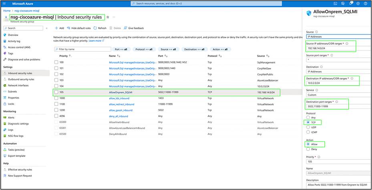The height and width of the screenshot is (190, 372).
Task: Click the Home breadcrumb link
Action: pyautogui.click(x=7, y=11)
